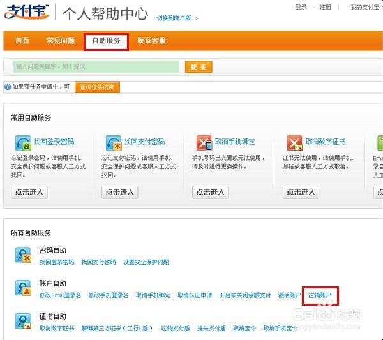Click the 挂失支付盾 link
Viewport: 383px width, 340px height.
(211, 329)
